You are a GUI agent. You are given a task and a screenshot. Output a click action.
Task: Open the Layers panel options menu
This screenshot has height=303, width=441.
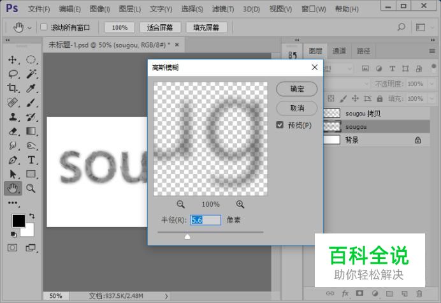click(x=432, y=51)
